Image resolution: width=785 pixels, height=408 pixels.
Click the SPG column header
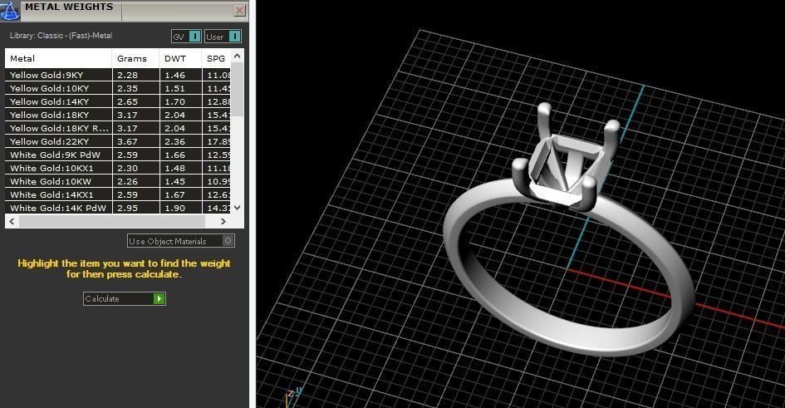pos(216,58)
